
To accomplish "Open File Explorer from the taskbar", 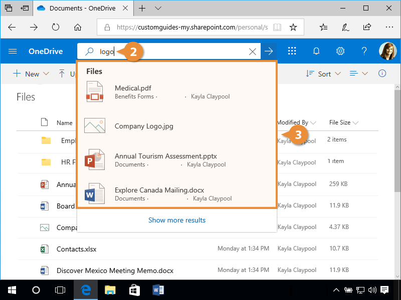I will tap(110, 290).
